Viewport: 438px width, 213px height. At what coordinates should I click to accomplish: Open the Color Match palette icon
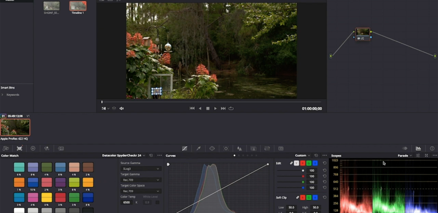point(19,148)
